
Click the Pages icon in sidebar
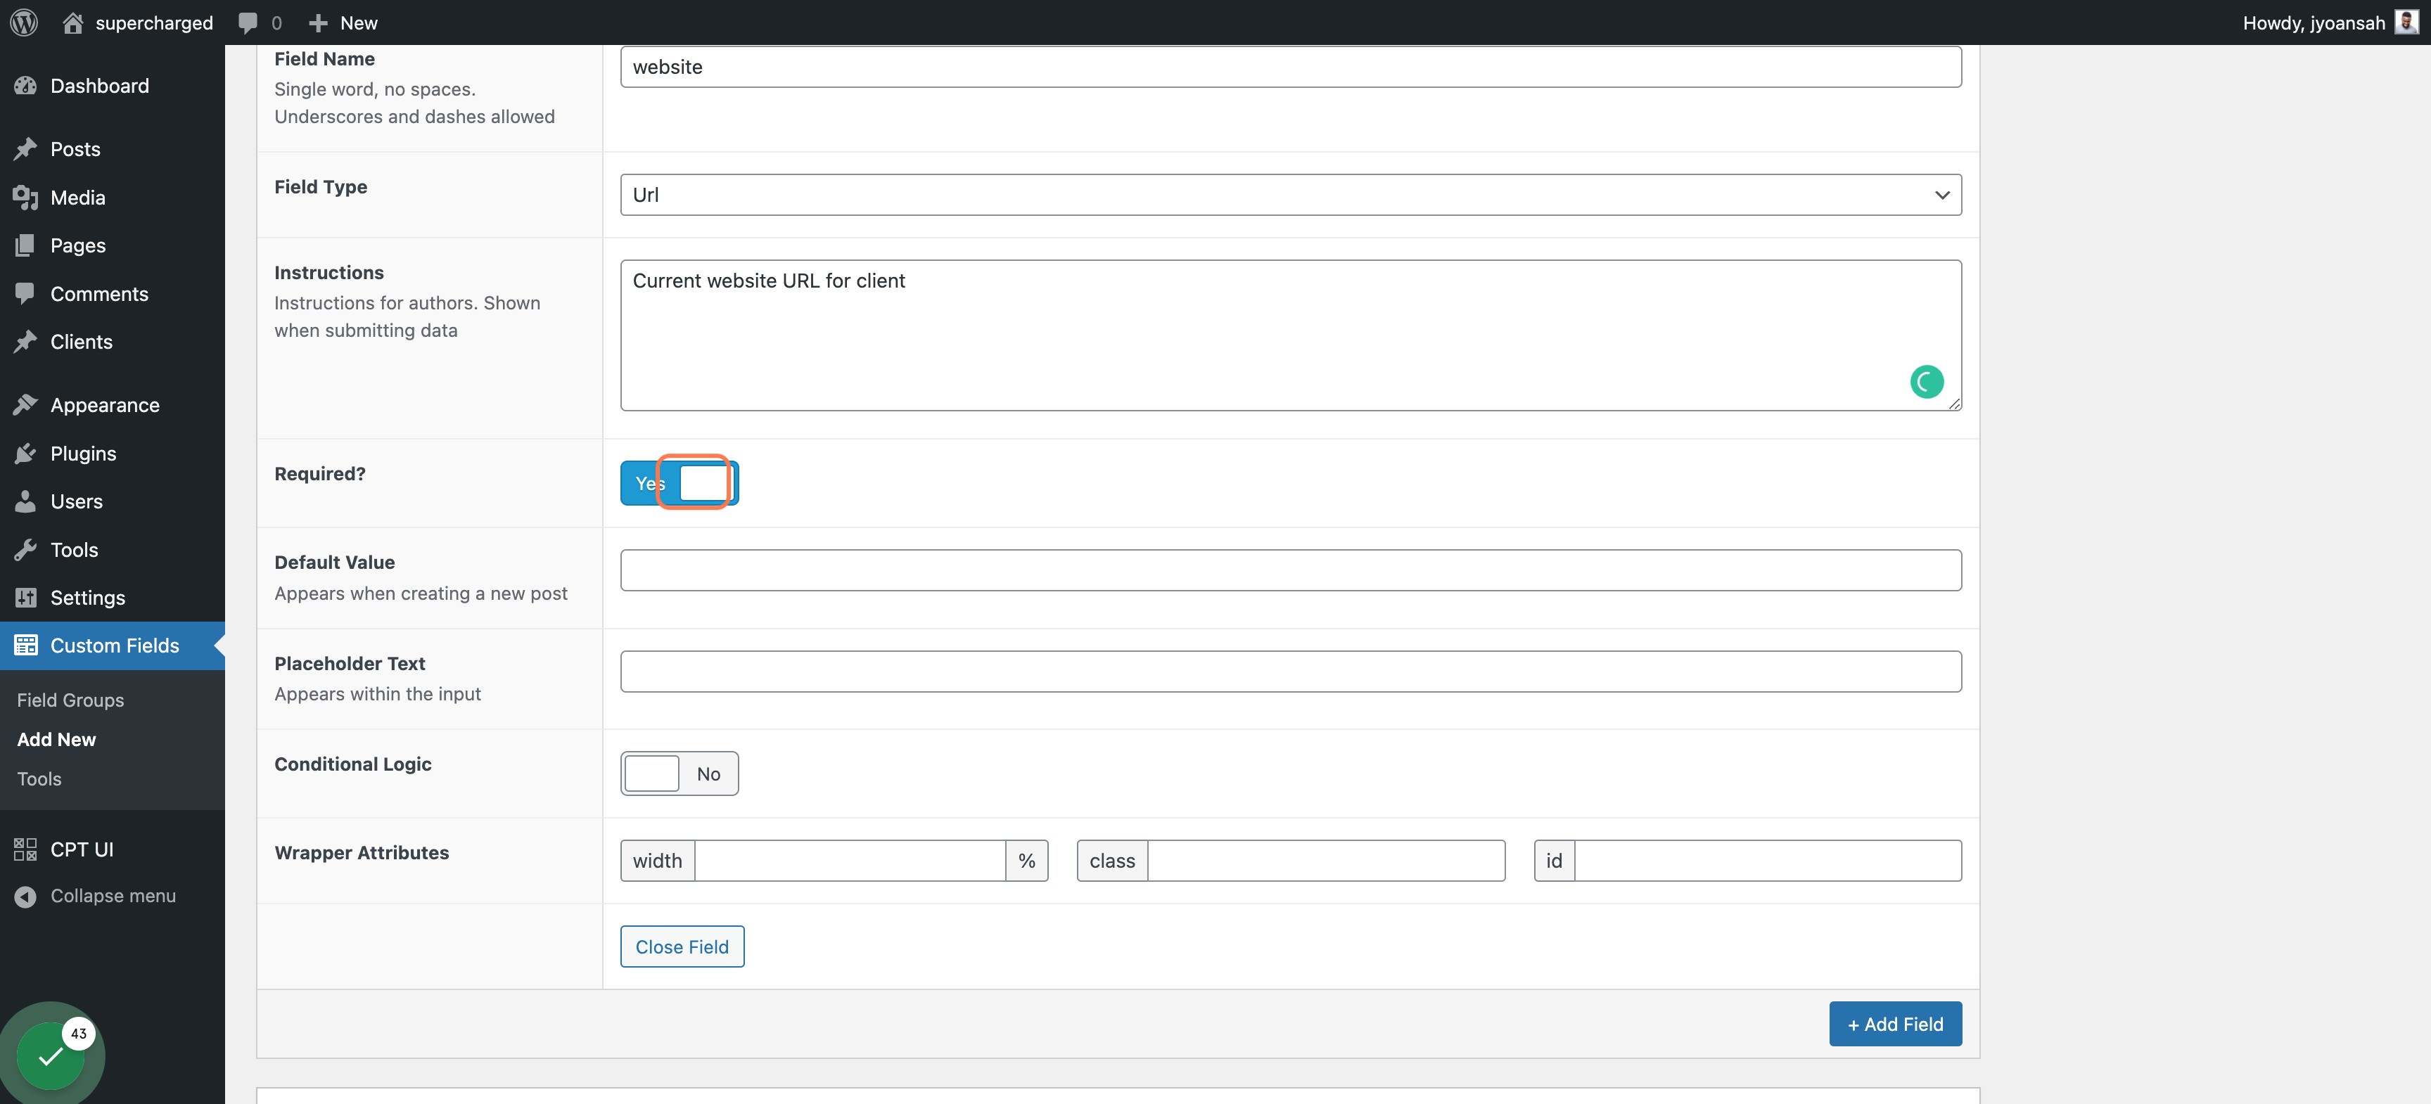(25, 245)
